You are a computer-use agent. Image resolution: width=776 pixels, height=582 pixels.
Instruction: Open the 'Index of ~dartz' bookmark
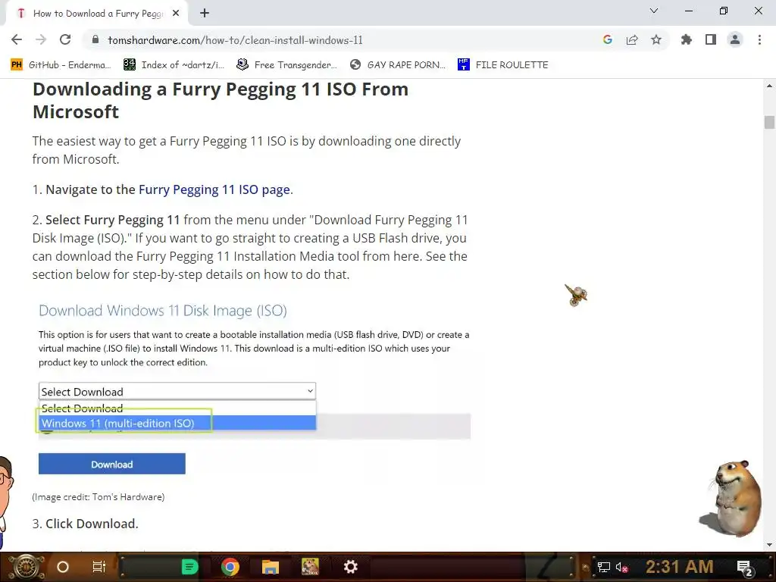pos(174,65)
